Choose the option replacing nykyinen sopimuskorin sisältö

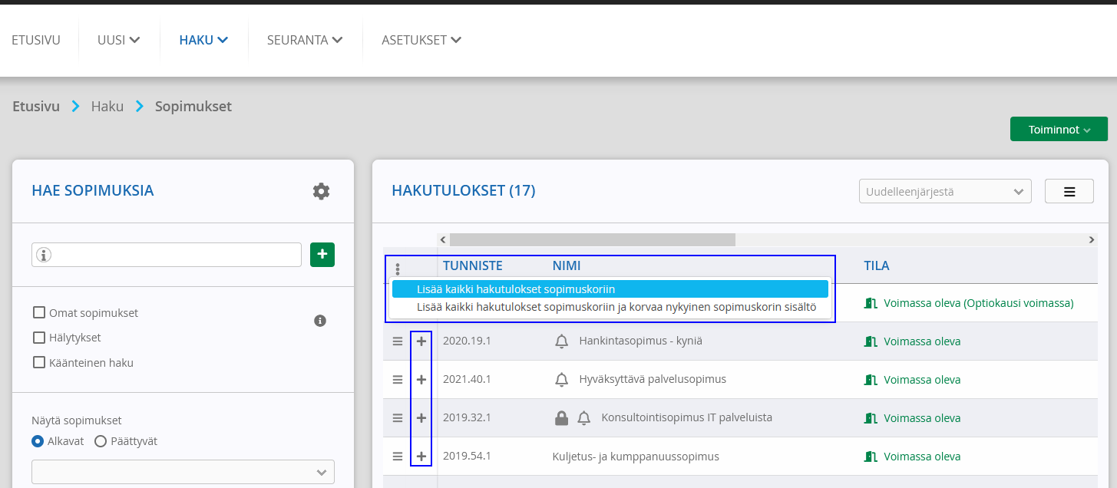(x=610, y=307)
